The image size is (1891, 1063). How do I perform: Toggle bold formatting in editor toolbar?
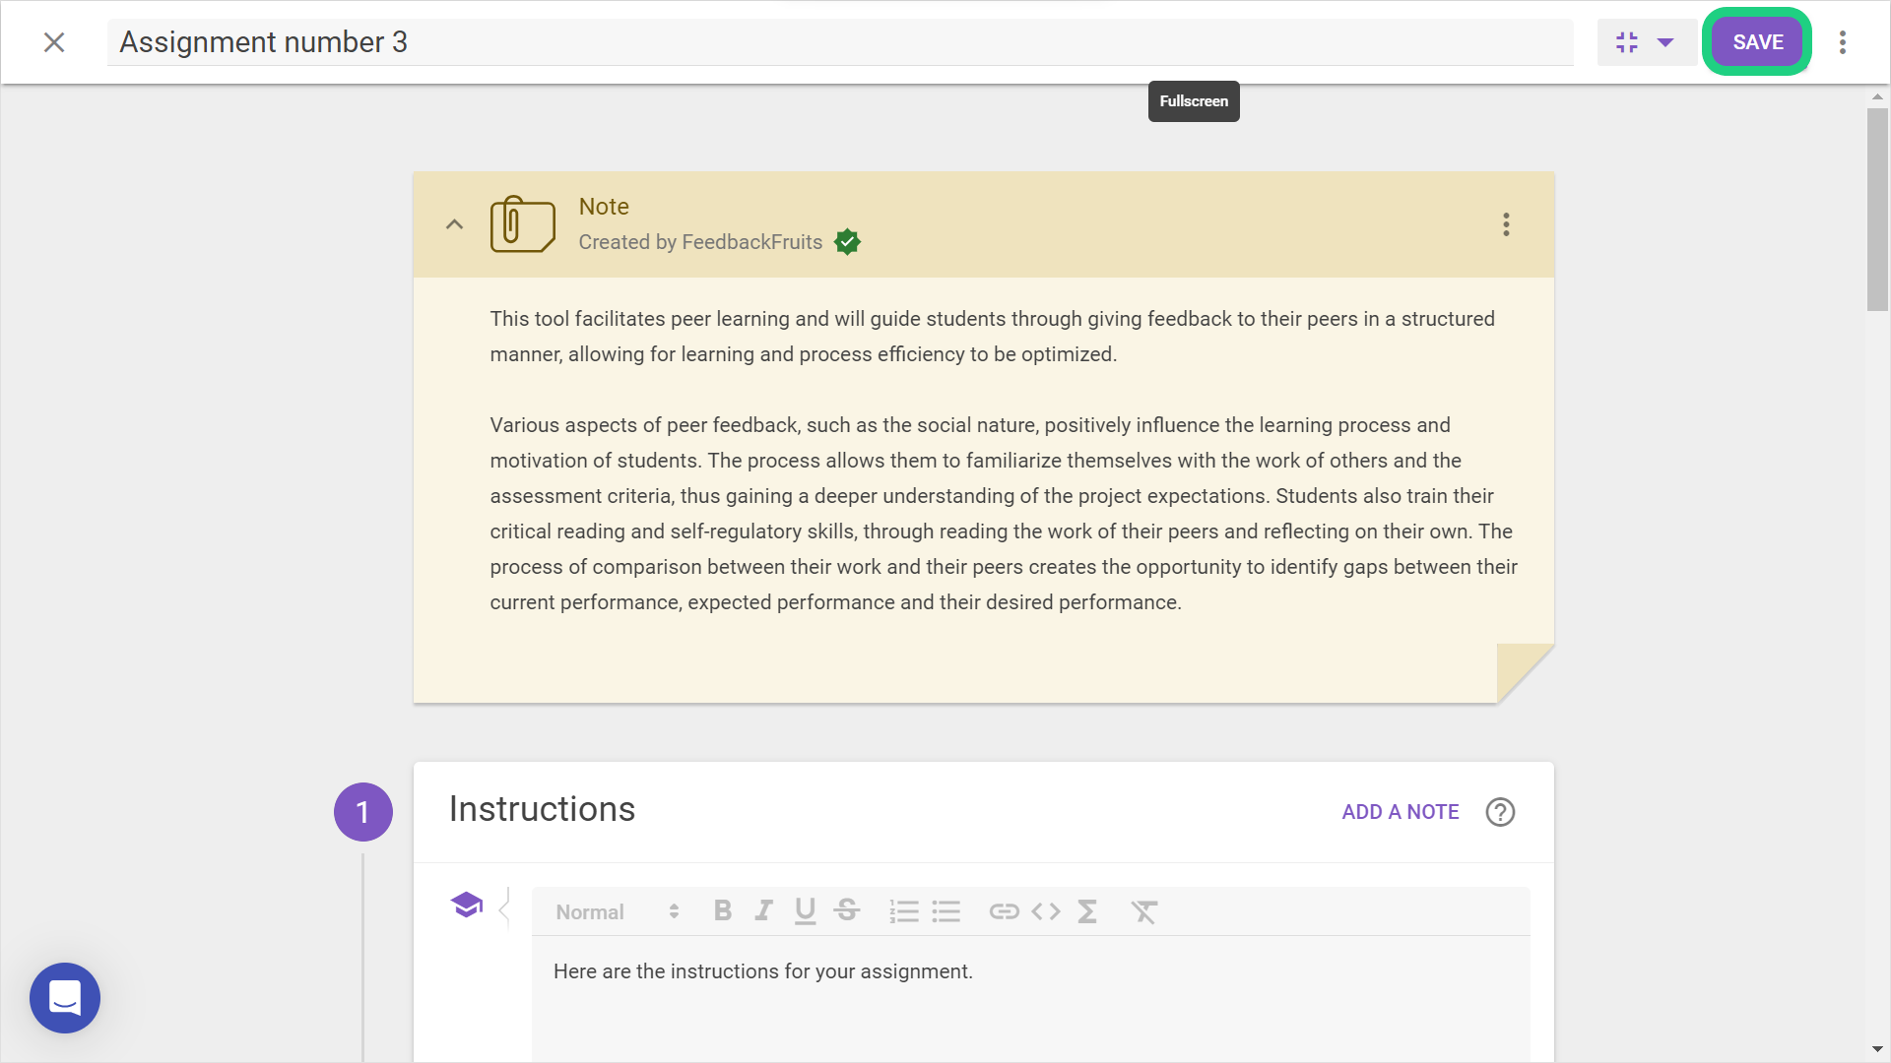tap(722, 911)
